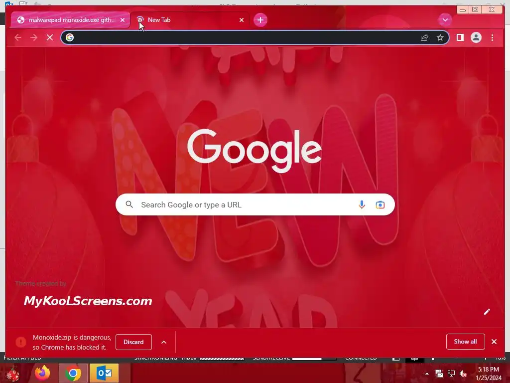The height and width of the screenshot is (383, 510).
Task: Open the network tray icon
Action: pos(451,374)
